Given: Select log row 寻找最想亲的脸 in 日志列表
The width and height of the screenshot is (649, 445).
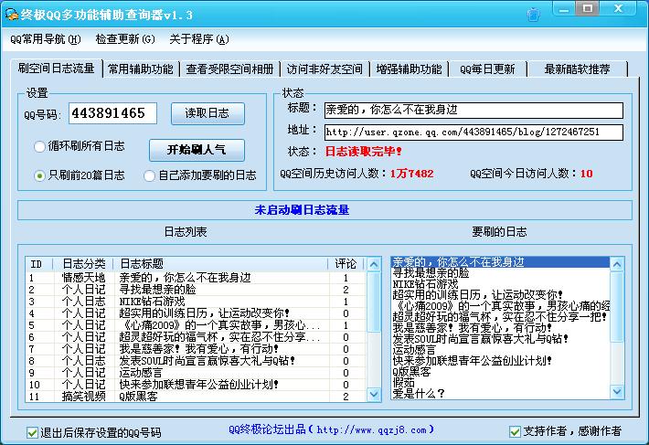Looking at the screenshot, I should click(x=196, y=290).
